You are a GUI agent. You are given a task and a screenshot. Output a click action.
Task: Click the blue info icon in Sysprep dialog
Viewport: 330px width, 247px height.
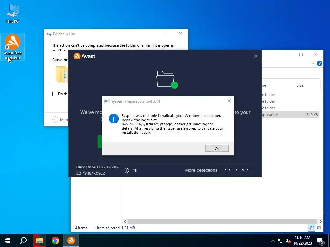pos(114,119)
